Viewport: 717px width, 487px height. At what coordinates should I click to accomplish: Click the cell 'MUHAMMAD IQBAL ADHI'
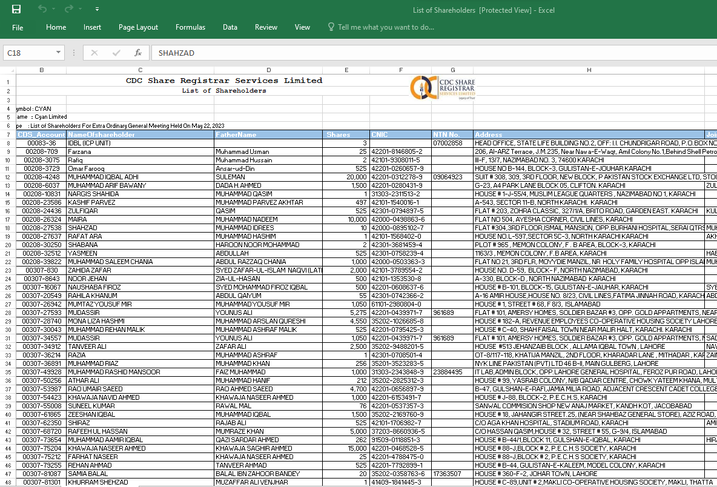(140, 177)
